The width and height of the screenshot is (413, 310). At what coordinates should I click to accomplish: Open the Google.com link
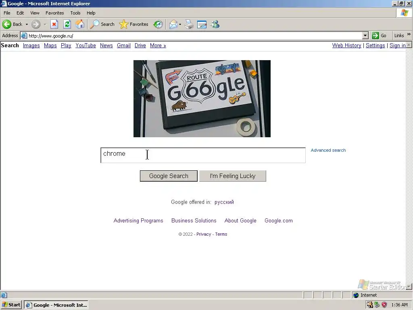(279, 221)
